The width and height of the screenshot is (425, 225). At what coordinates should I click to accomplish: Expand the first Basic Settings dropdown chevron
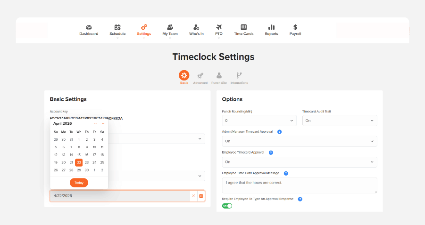pos(200,139)
